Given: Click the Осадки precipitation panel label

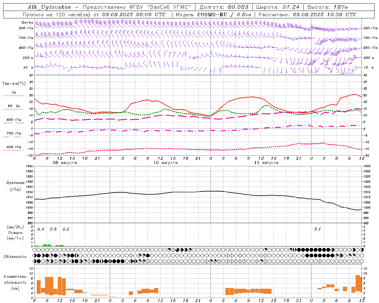Looking at the screenshot, I should coord(15,233).
